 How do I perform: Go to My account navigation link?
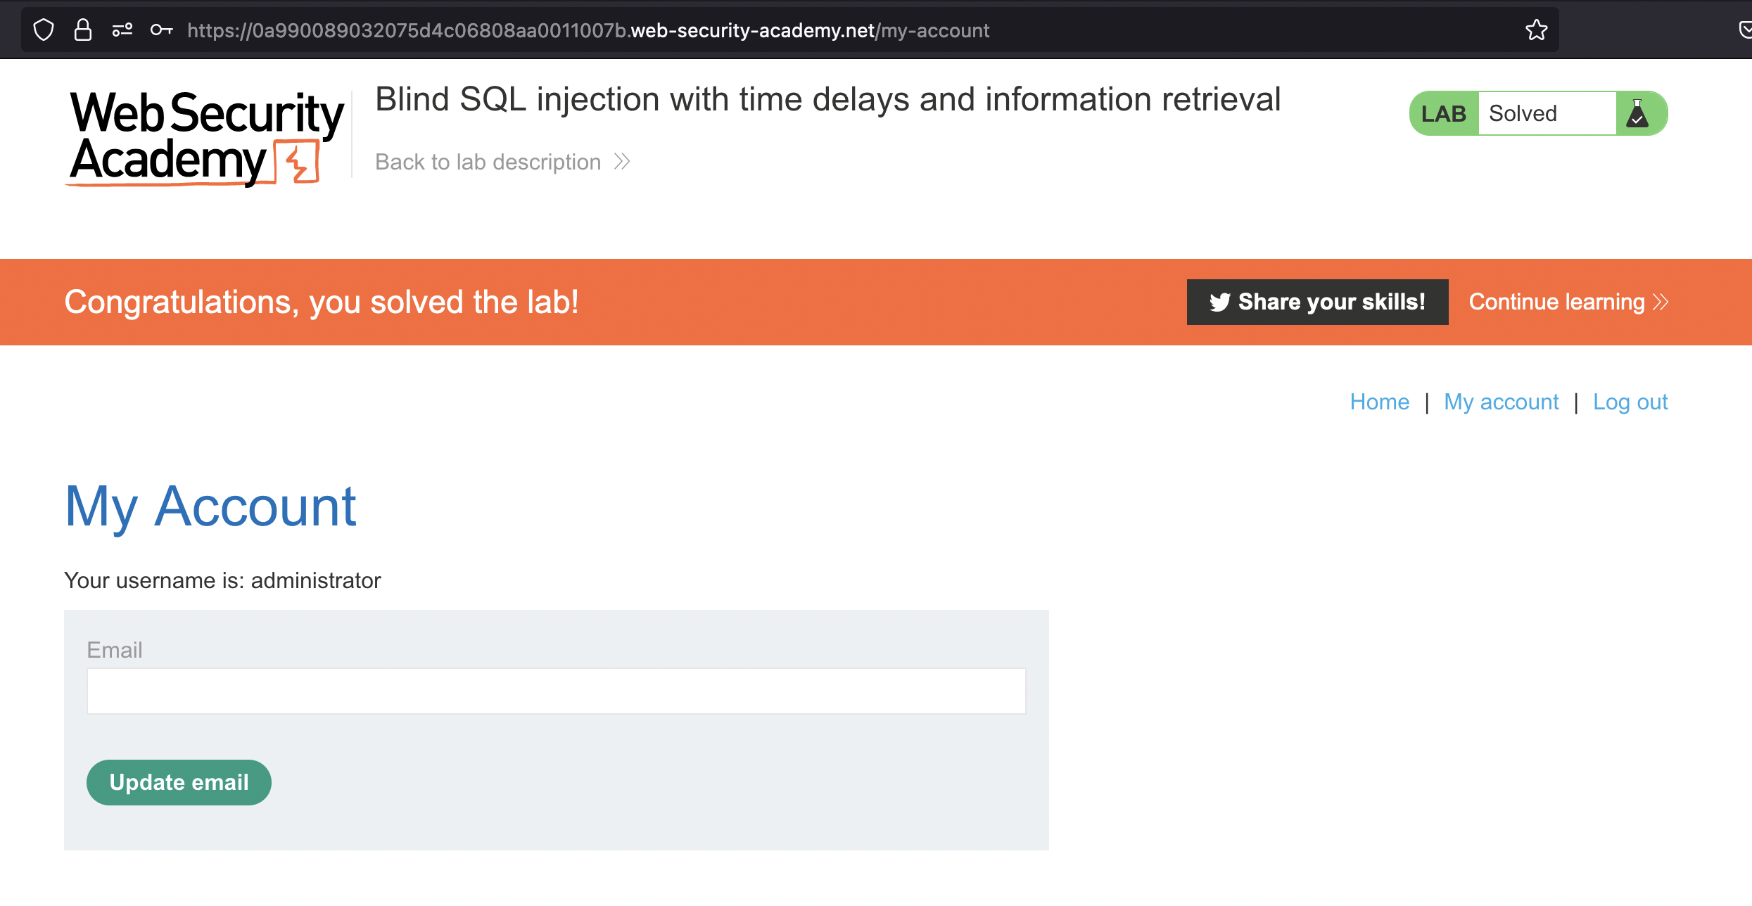[x=1501, y=402]
